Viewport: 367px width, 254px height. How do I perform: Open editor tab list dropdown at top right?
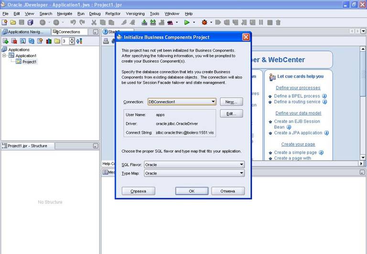pyautogui.click(x=363, y=31)
